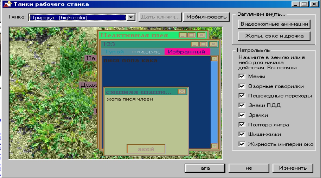Click the preview scrollbar up arrow

coord(214,59)
